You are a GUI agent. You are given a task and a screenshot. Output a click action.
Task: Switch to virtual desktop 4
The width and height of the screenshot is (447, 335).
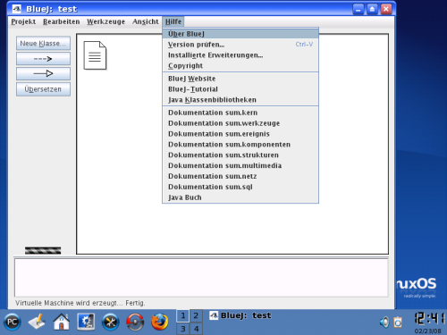tap(196, 329)
